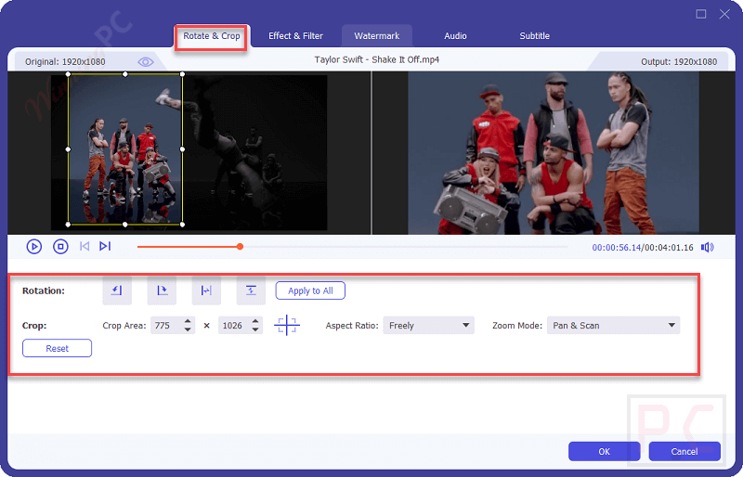Click the crop width input field 775
The width and height of the screenshot is (743, 477).
click(x=166, y=326)
